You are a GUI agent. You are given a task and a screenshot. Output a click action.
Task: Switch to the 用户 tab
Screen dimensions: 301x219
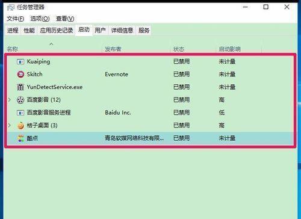(x=100, y=31)
